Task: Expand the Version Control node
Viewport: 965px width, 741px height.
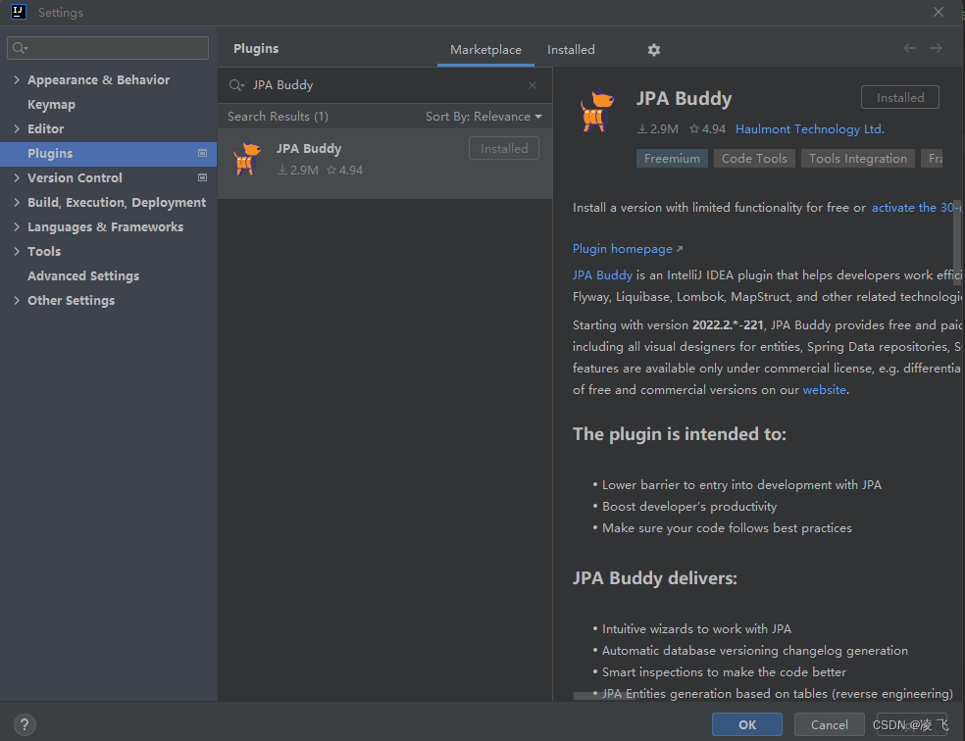Action: tap(17, 177)
